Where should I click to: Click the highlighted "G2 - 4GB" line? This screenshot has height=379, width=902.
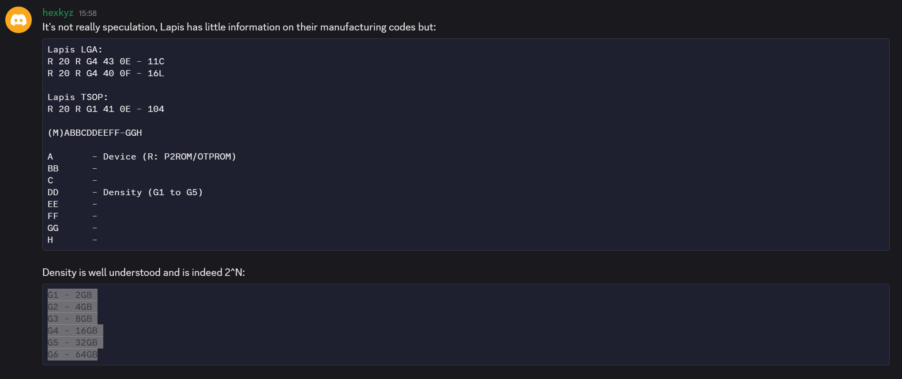click(x=70, y=307)
